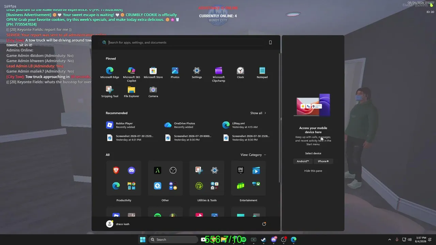The height and width of the screenshot is (245, 436).
Task: Open Spotify from the taskbar
Action: (243, 240)
